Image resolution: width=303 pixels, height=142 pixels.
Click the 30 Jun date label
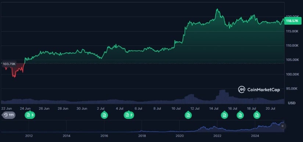point(82,109)
